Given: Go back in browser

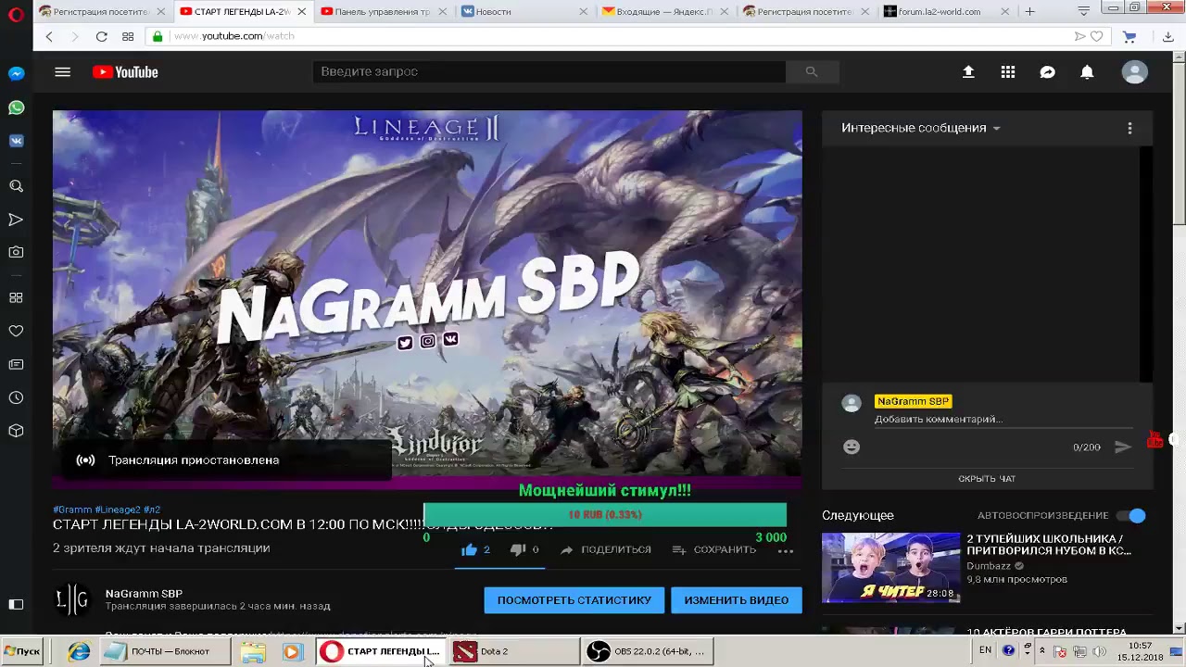Looking at the screenshot, I should pyautogui.click(x=49, y=36).
